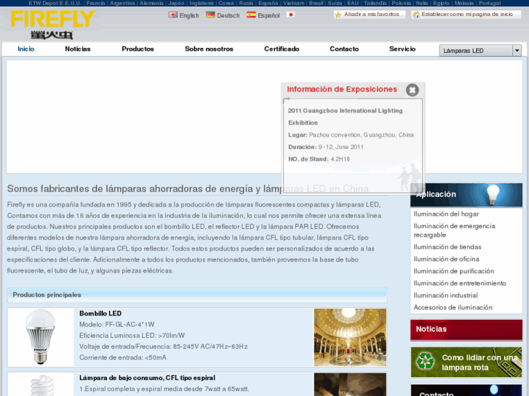Open the España depot link
This screenshot has width=529, height=396.
269,3
